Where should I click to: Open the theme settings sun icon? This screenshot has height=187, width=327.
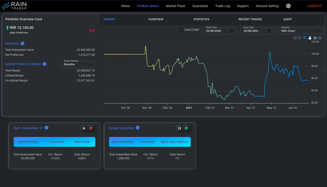pyautogui.click(x=288, y=6)
